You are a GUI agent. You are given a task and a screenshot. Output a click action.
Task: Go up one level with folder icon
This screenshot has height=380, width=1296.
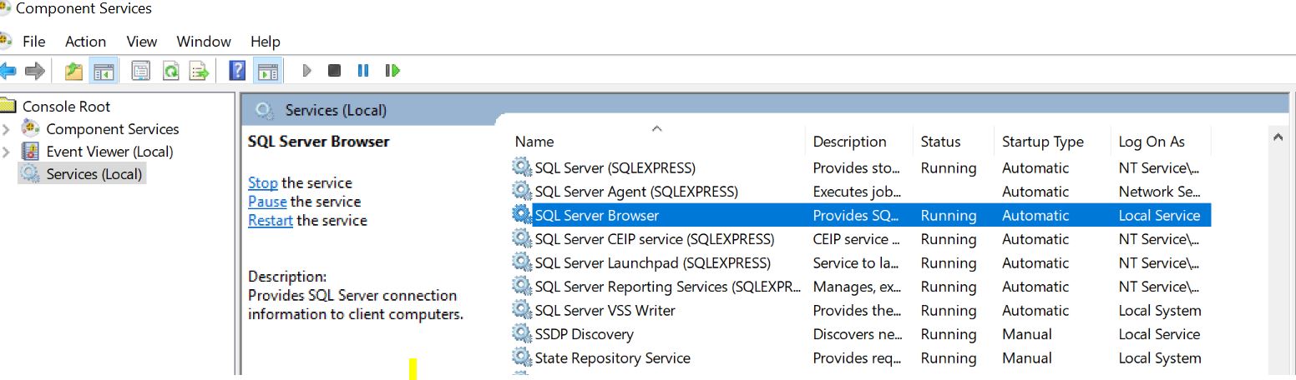point(74,71)
